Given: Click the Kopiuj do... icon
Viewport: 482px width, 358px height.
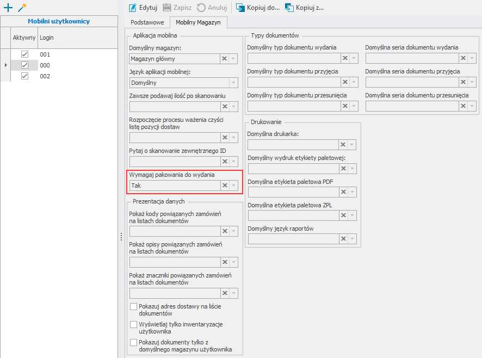Looking at the screenshot, I should point(240,8).
